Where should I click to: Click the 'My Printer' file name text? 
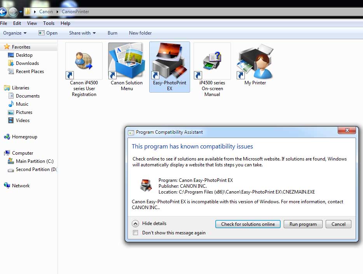[255, 83]
